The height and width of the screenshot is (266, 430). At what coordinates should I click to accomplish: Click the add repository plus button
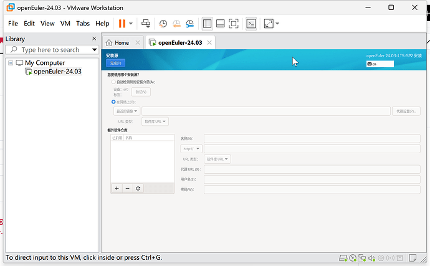click(x=117, y=188)
